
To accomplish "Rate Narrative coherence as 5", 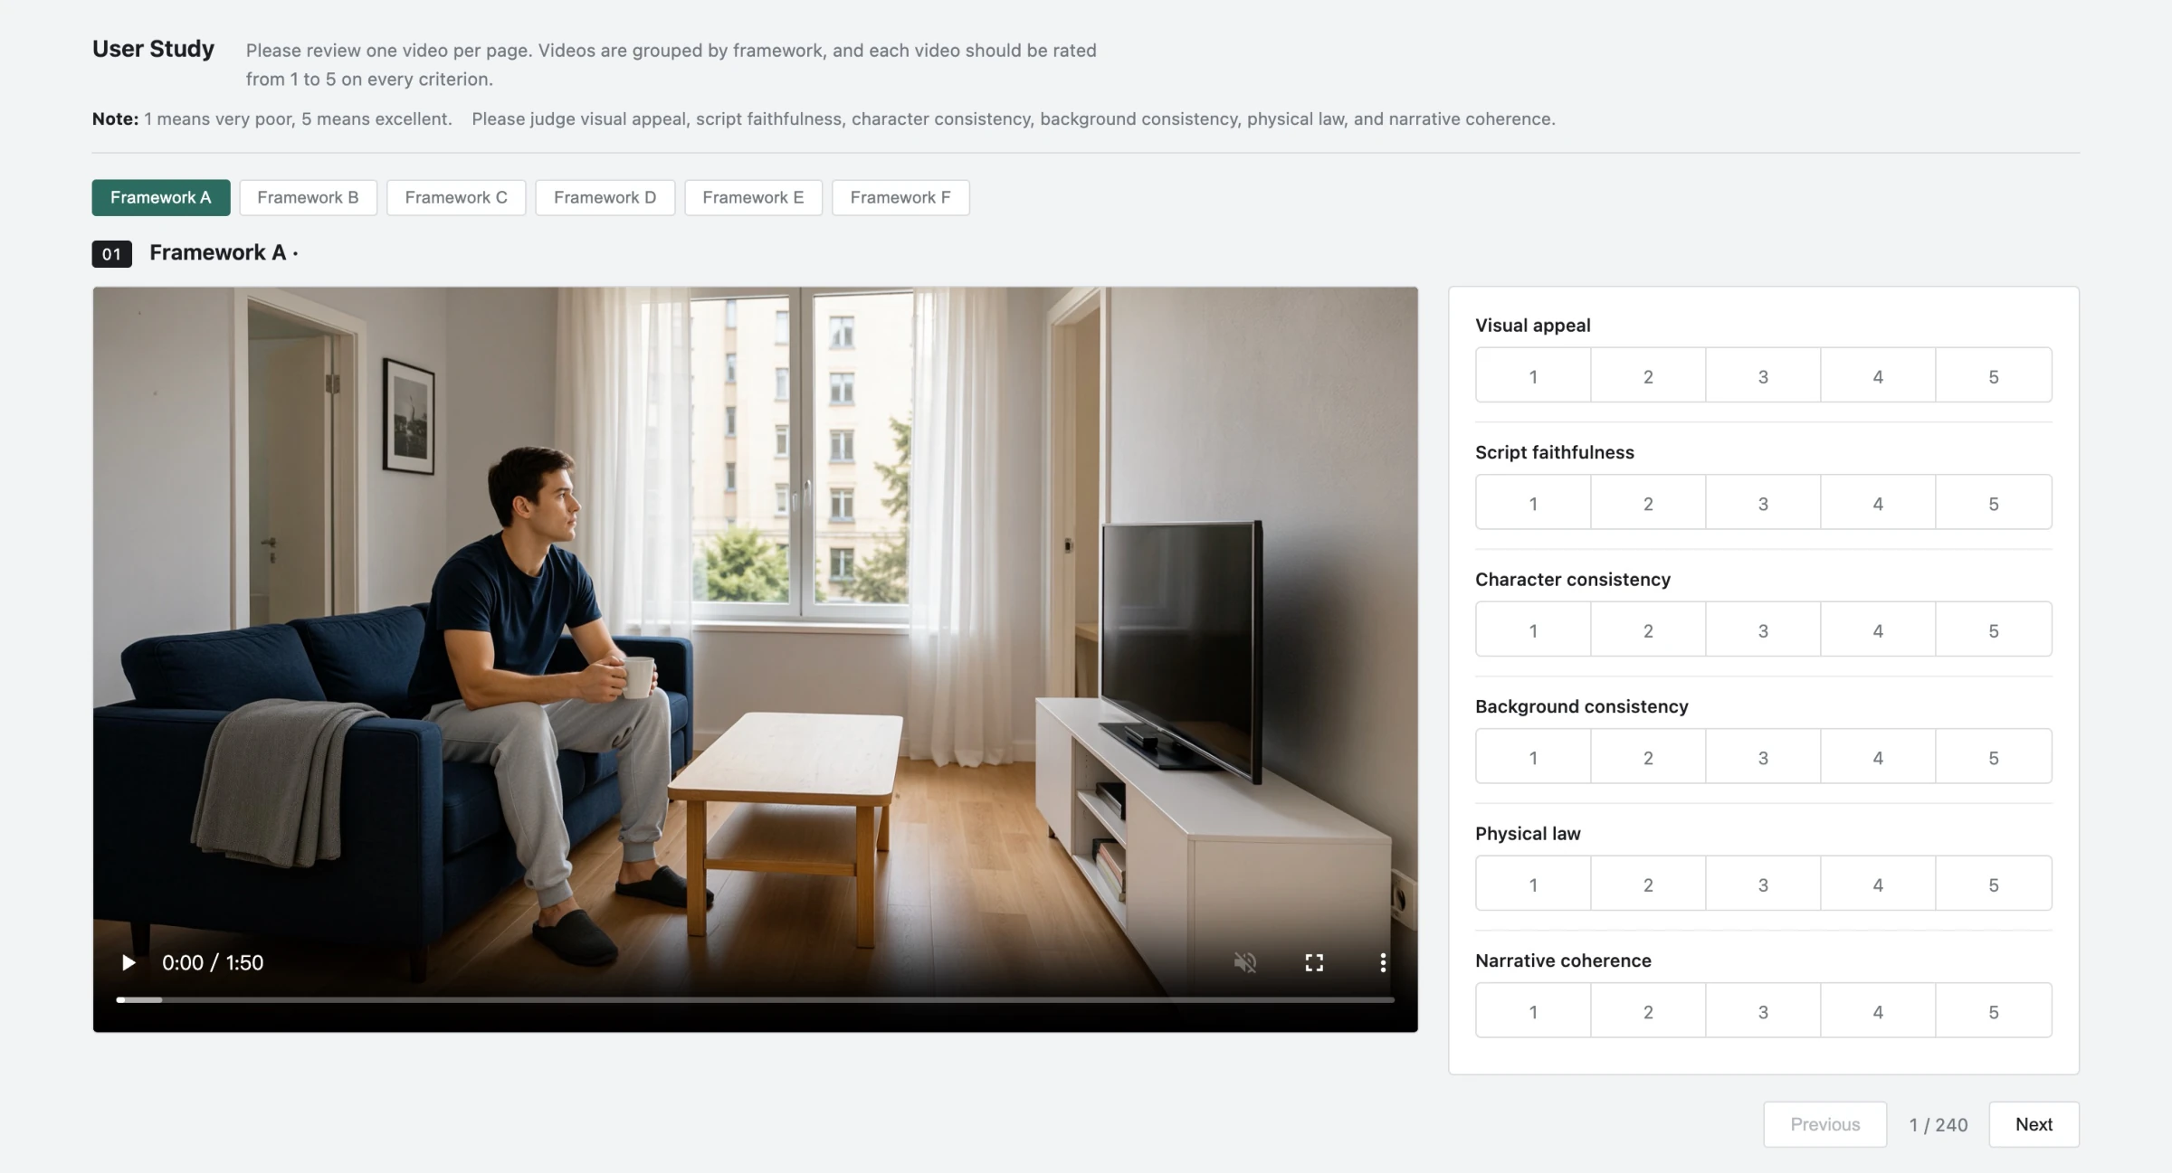I will click(1994, 1010).
